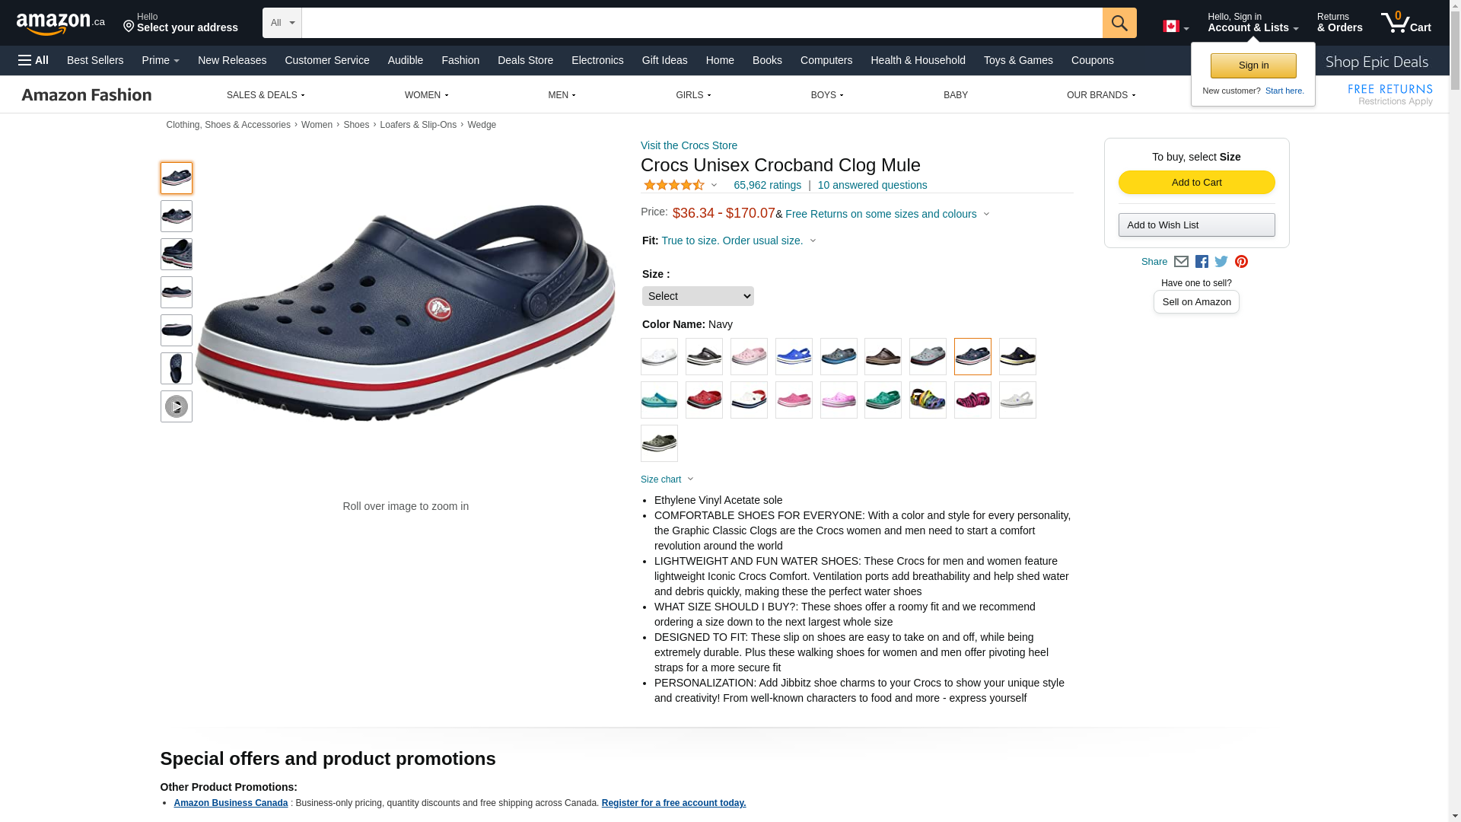Image resolution: width=1461 pixels, height=822 pixels.
Task: Play the product video thumbnail
Action: point(177,406)
